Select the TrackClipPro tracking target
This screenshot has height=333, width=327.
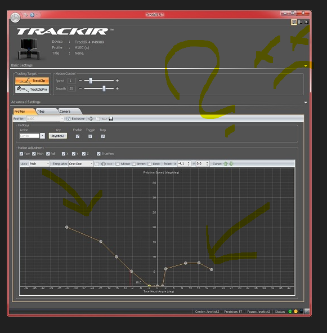coord(32,89)
